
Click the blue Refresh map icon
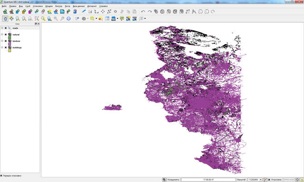(x=68, y=18)
